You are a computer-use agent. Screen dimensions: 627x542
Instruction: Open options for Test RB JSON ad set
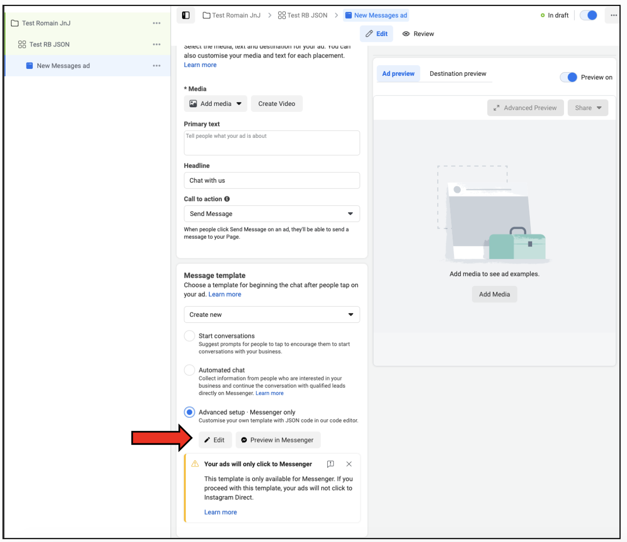point(157,44)
